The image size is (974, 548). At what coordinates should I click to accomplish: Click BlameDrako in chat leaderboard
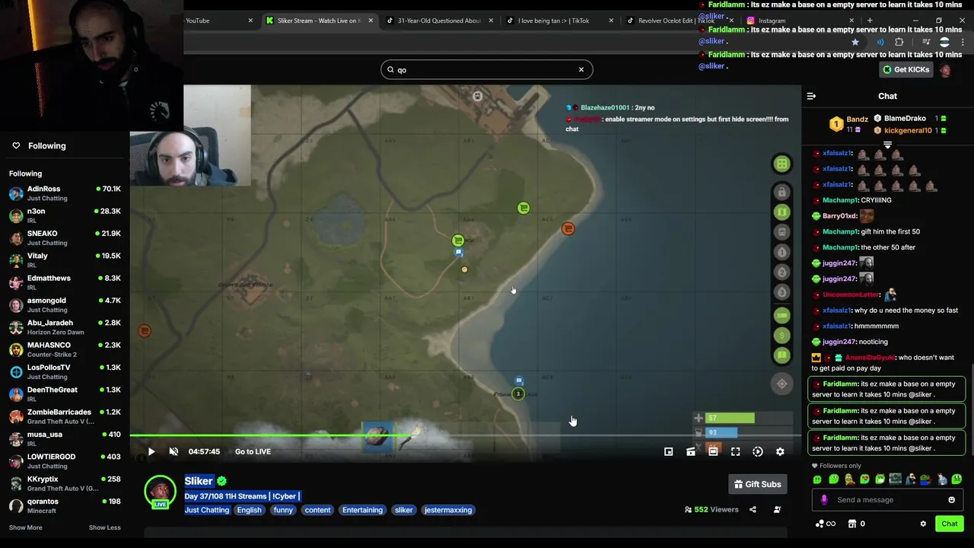(905, 119)
